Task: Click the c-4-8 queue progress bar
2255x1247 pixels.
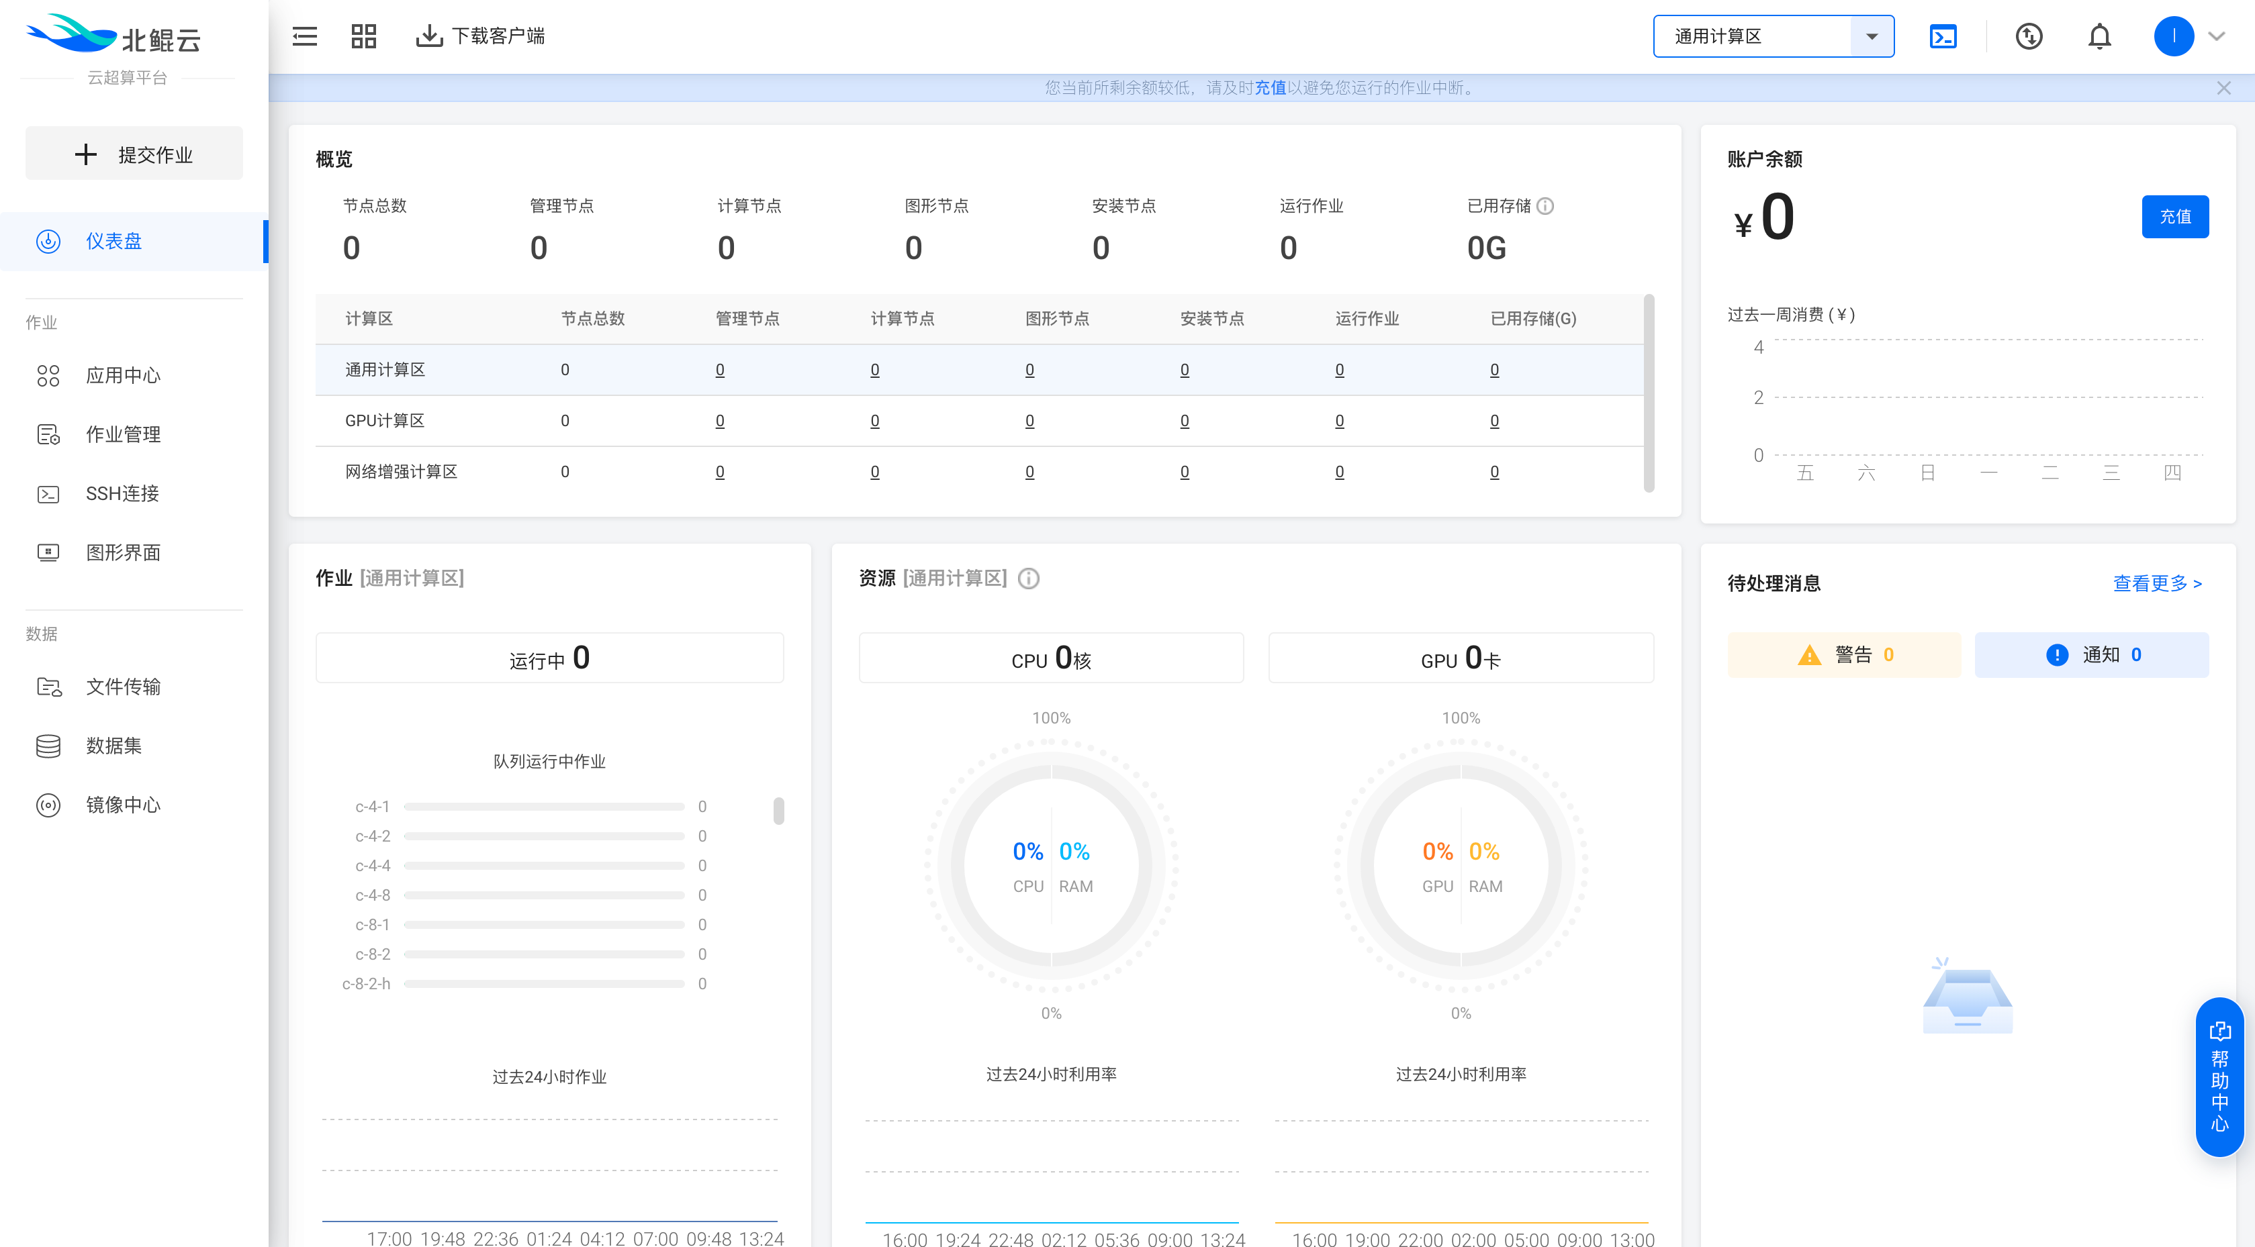Action: tap(544, 895)
